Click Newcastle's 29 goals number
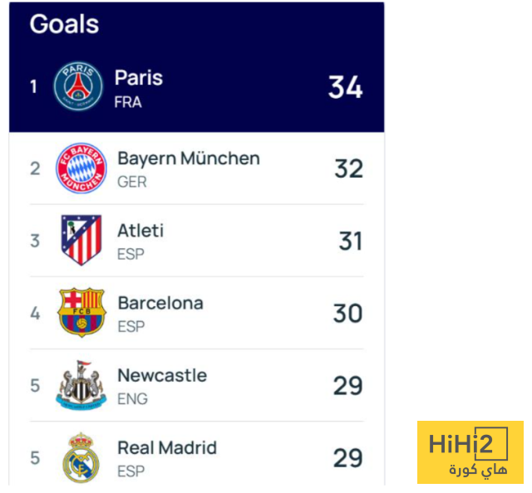 click(x=347, y=385)
